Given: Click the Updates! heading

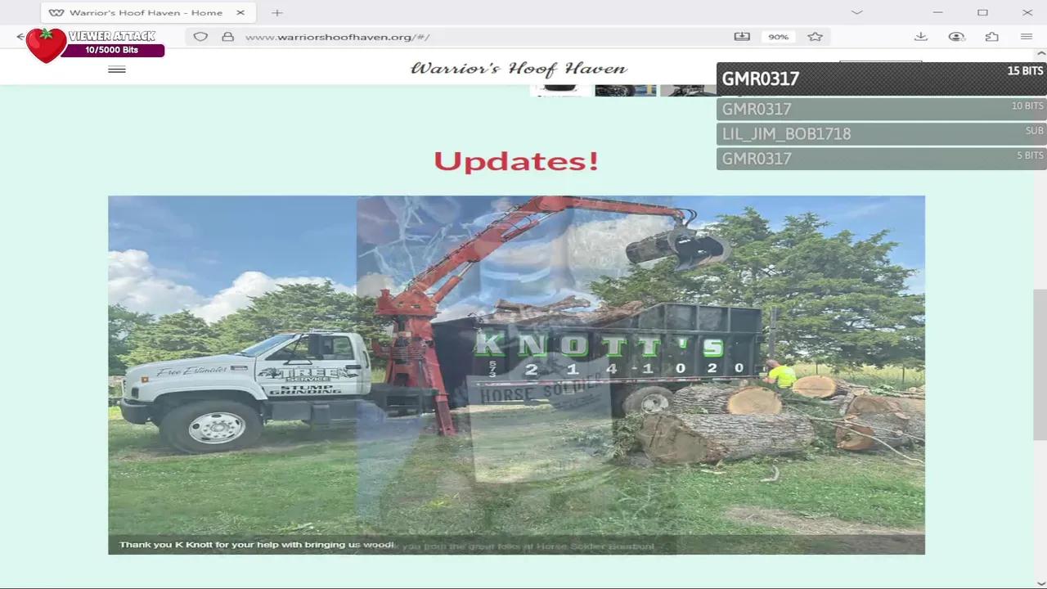Looking at the screenshot, I should [516, 161].
